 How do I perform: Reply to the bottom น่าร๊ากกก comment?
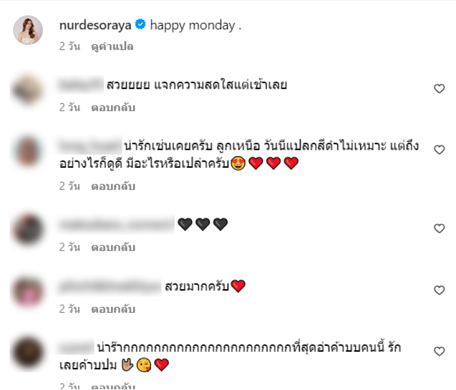coord(113,386)
